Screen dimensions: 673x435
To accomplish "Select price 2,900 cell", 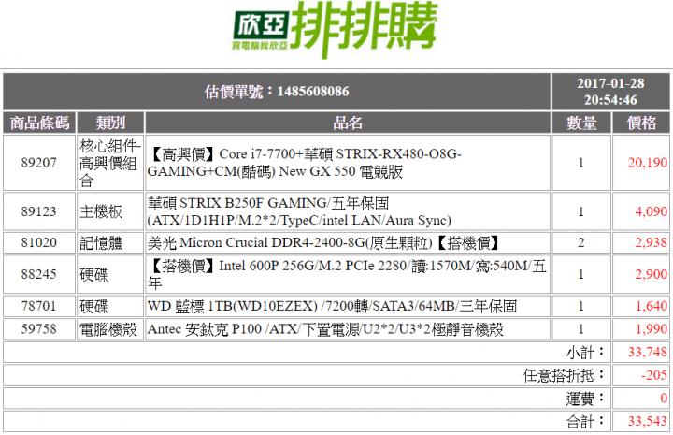I will click(x=641, y=274).
